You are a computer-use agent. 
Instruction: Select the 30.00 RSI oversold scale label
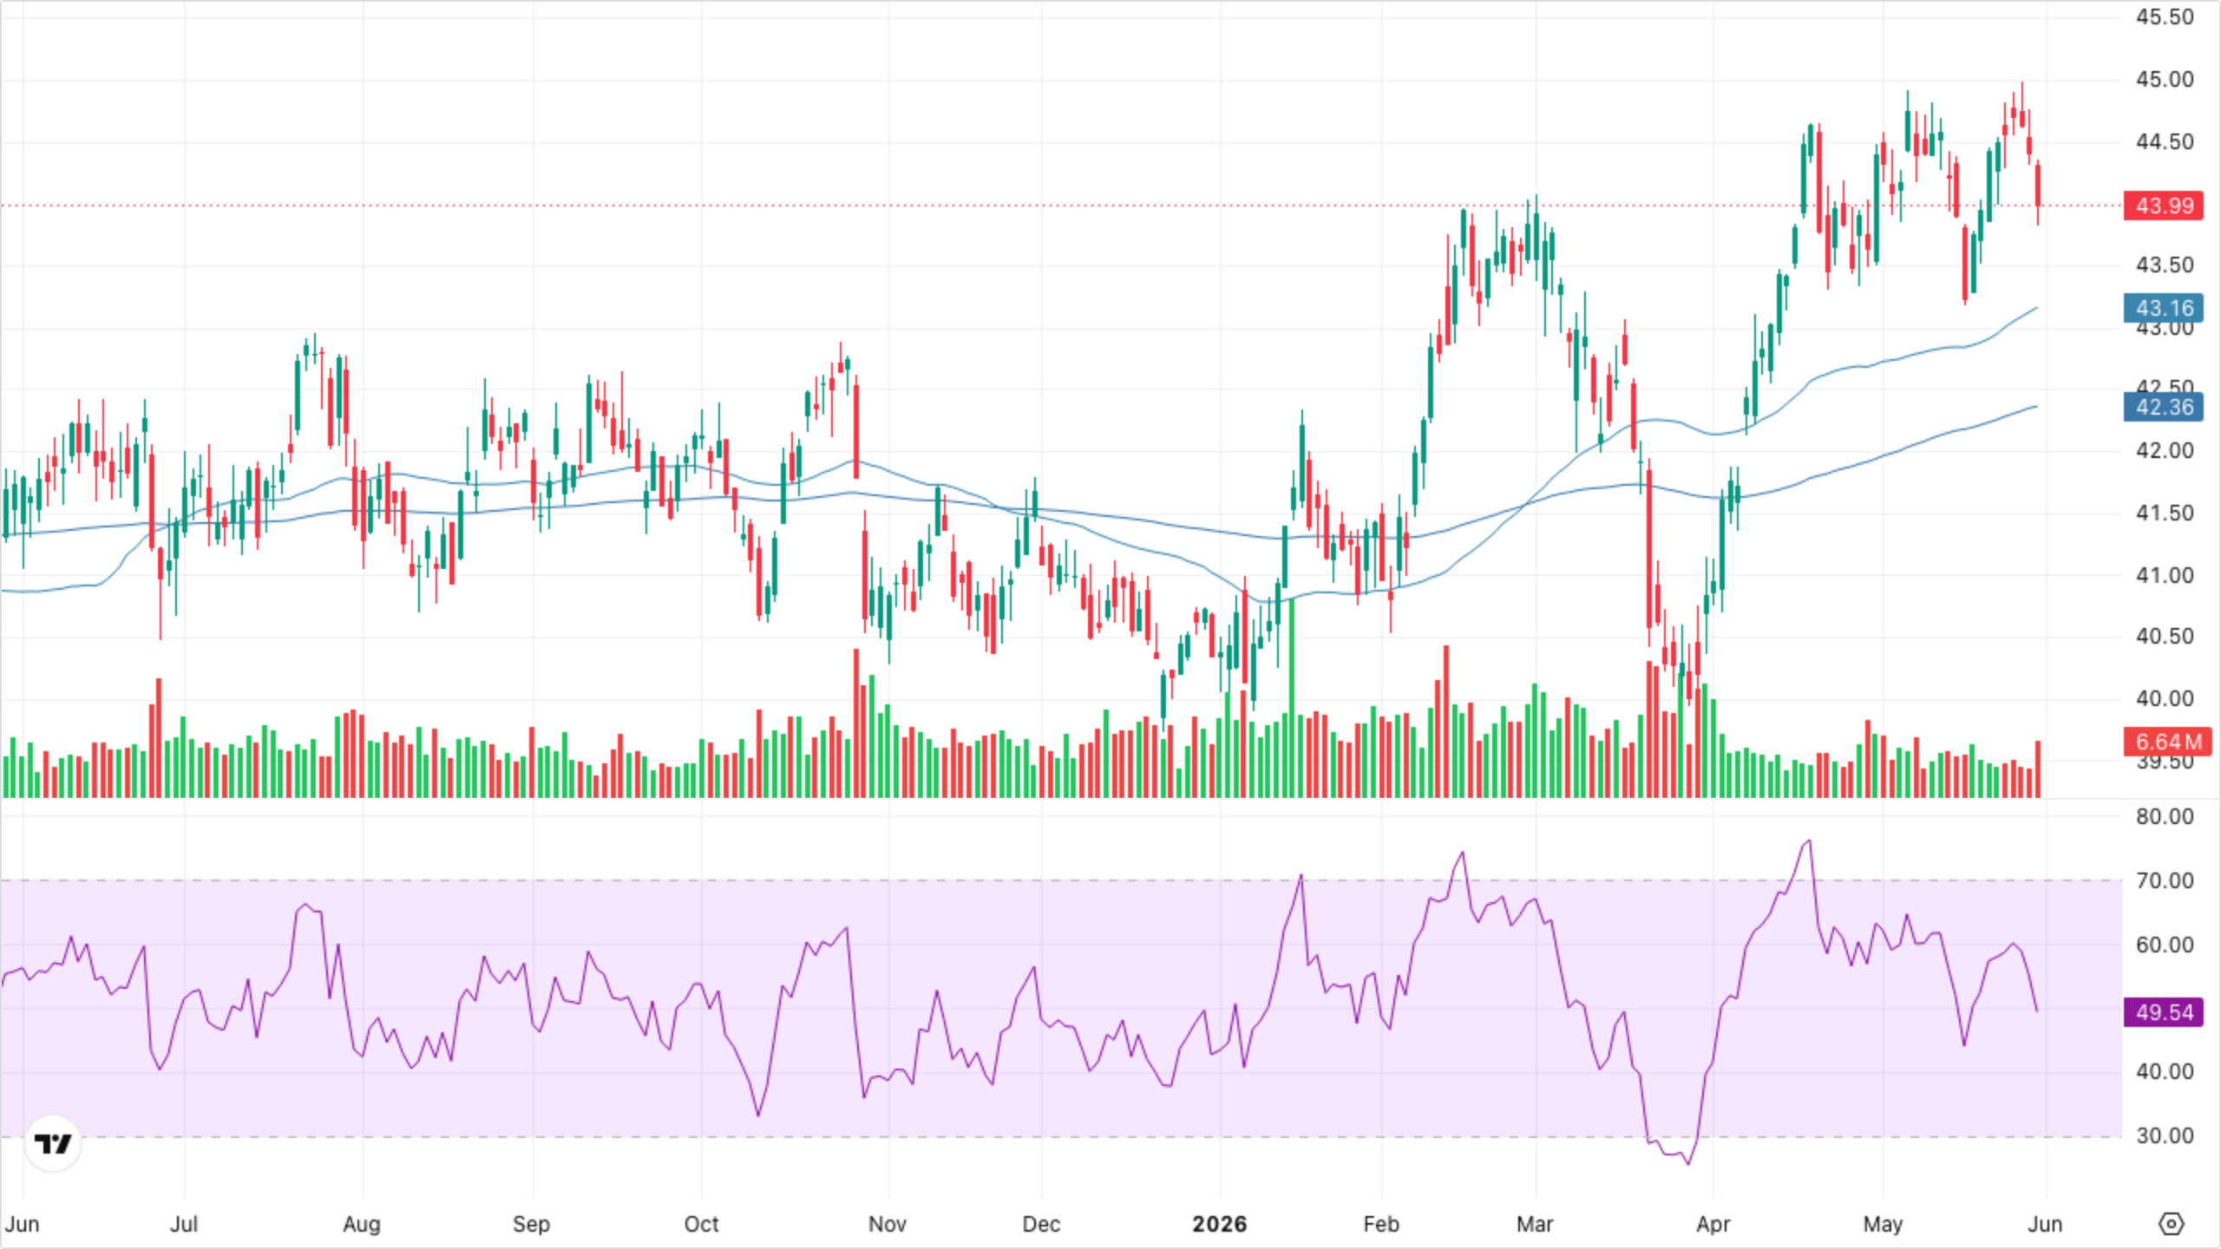(2164, 1135)
